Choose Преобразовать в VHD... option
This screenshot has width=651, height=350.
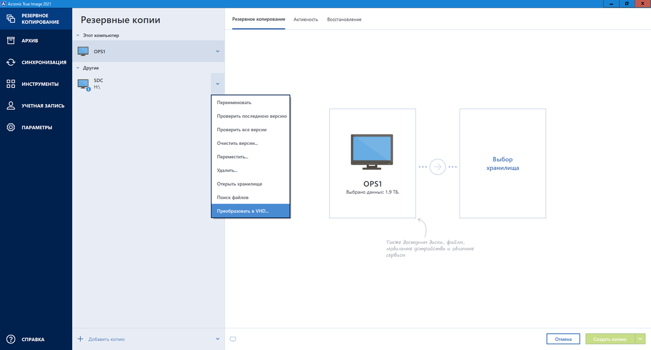point(251,211)
